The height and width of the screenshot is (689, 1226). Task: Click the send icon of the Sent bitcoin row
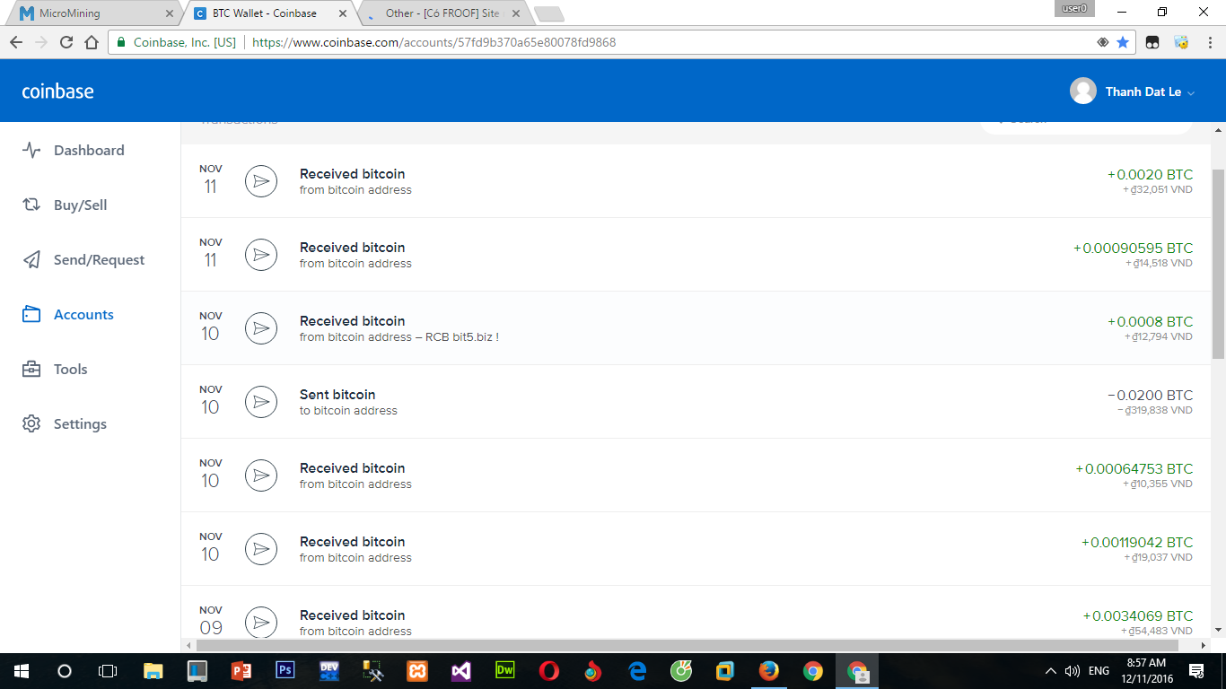pos(261,402)
